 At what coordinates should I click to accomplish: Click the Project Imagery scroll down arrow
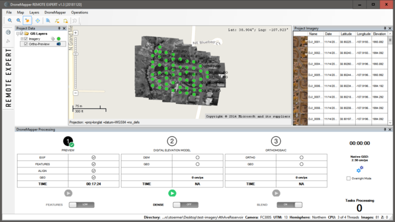[x=390, y=123]
